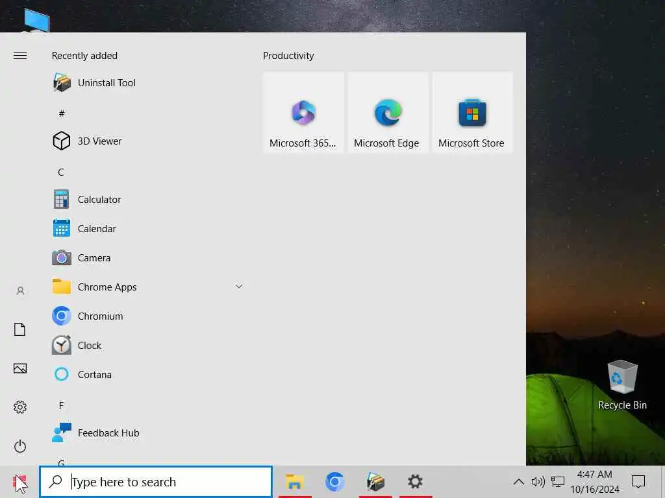Open the Calendar app
Screen dimensions: 665x498
pyautogui.click(x=146, y=229)
